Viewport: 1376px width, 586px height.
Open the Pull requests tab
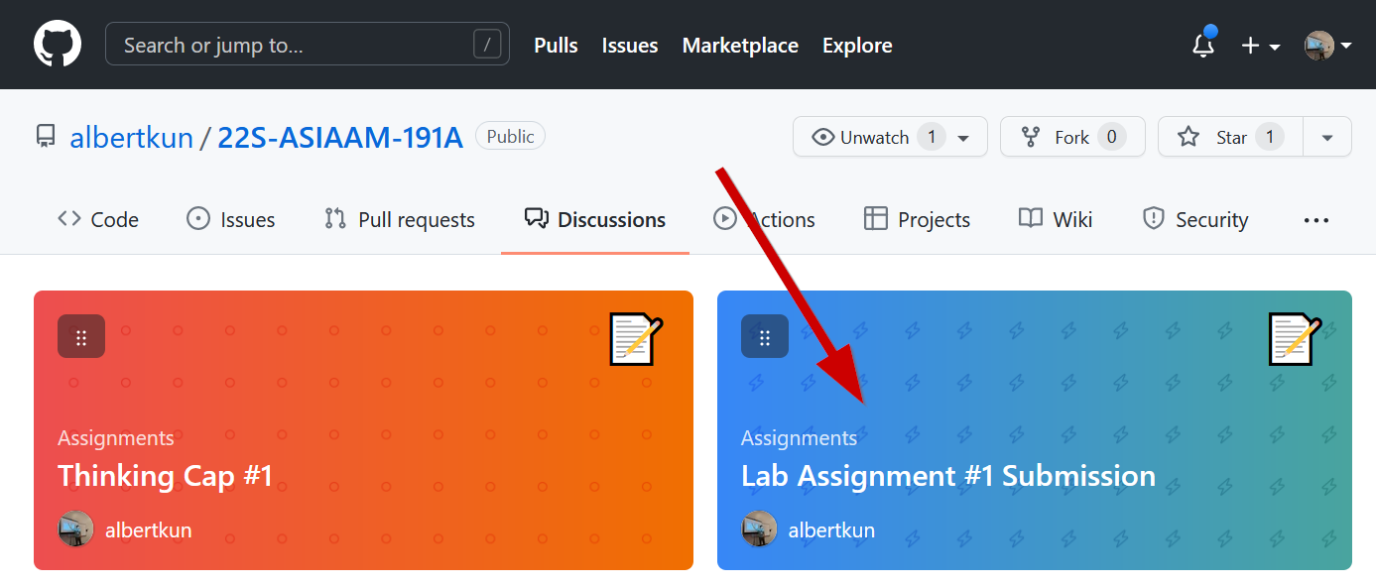400,220
